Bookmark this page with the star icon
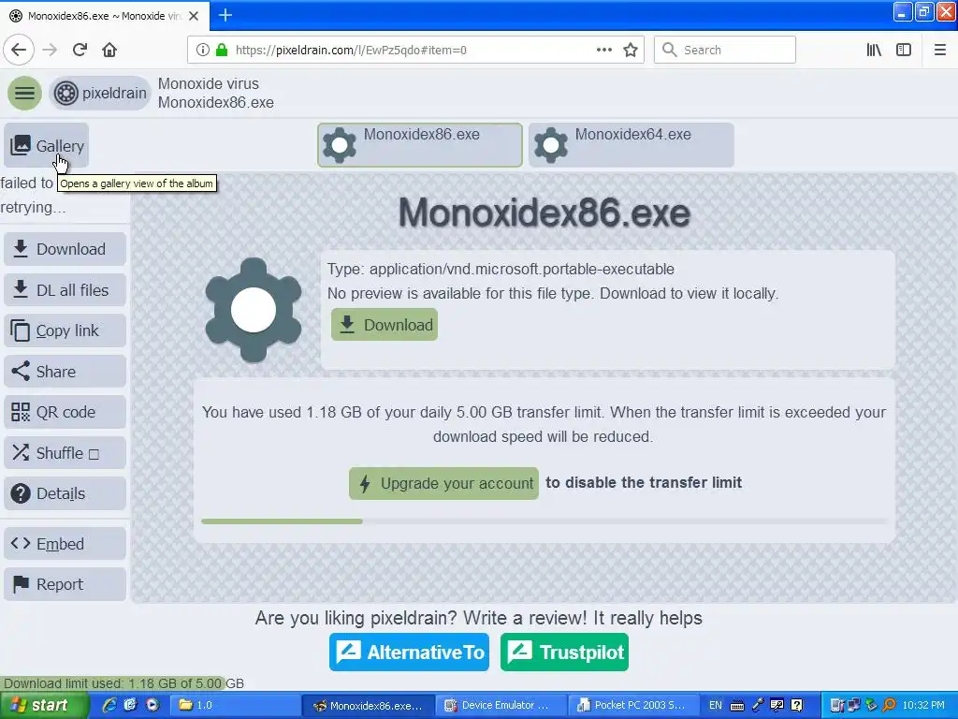958x719 pixels. (631, 50)
